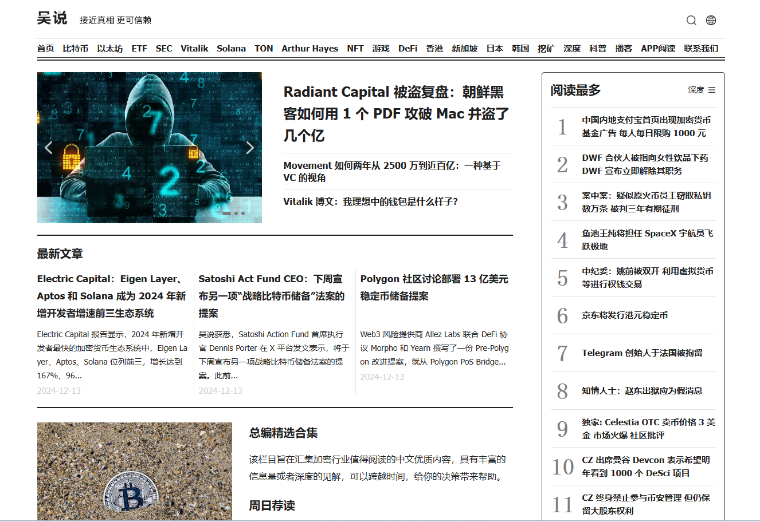Advance to next carousel slide arrow

pos(250,148)
